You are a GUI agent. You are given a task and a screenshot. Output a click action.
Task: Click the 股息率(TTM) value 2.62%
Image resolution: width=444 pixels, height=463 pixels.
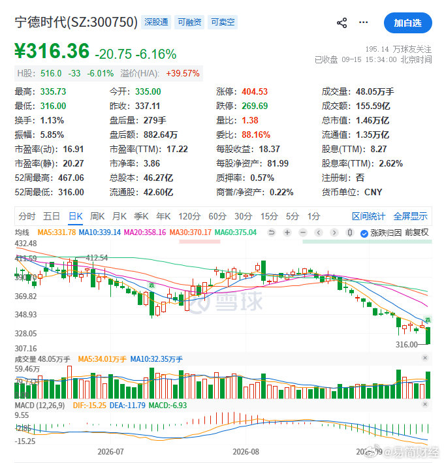pos(391,164)
